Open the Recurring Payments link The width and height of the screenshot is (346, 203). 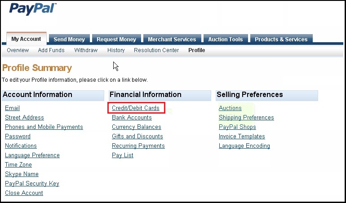(x=138, y=146)
